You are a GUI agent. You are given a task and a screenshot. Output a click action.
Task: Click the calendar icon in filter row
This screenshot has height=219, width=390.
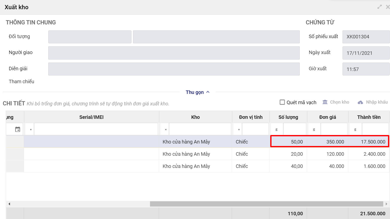tap(17, 129)
